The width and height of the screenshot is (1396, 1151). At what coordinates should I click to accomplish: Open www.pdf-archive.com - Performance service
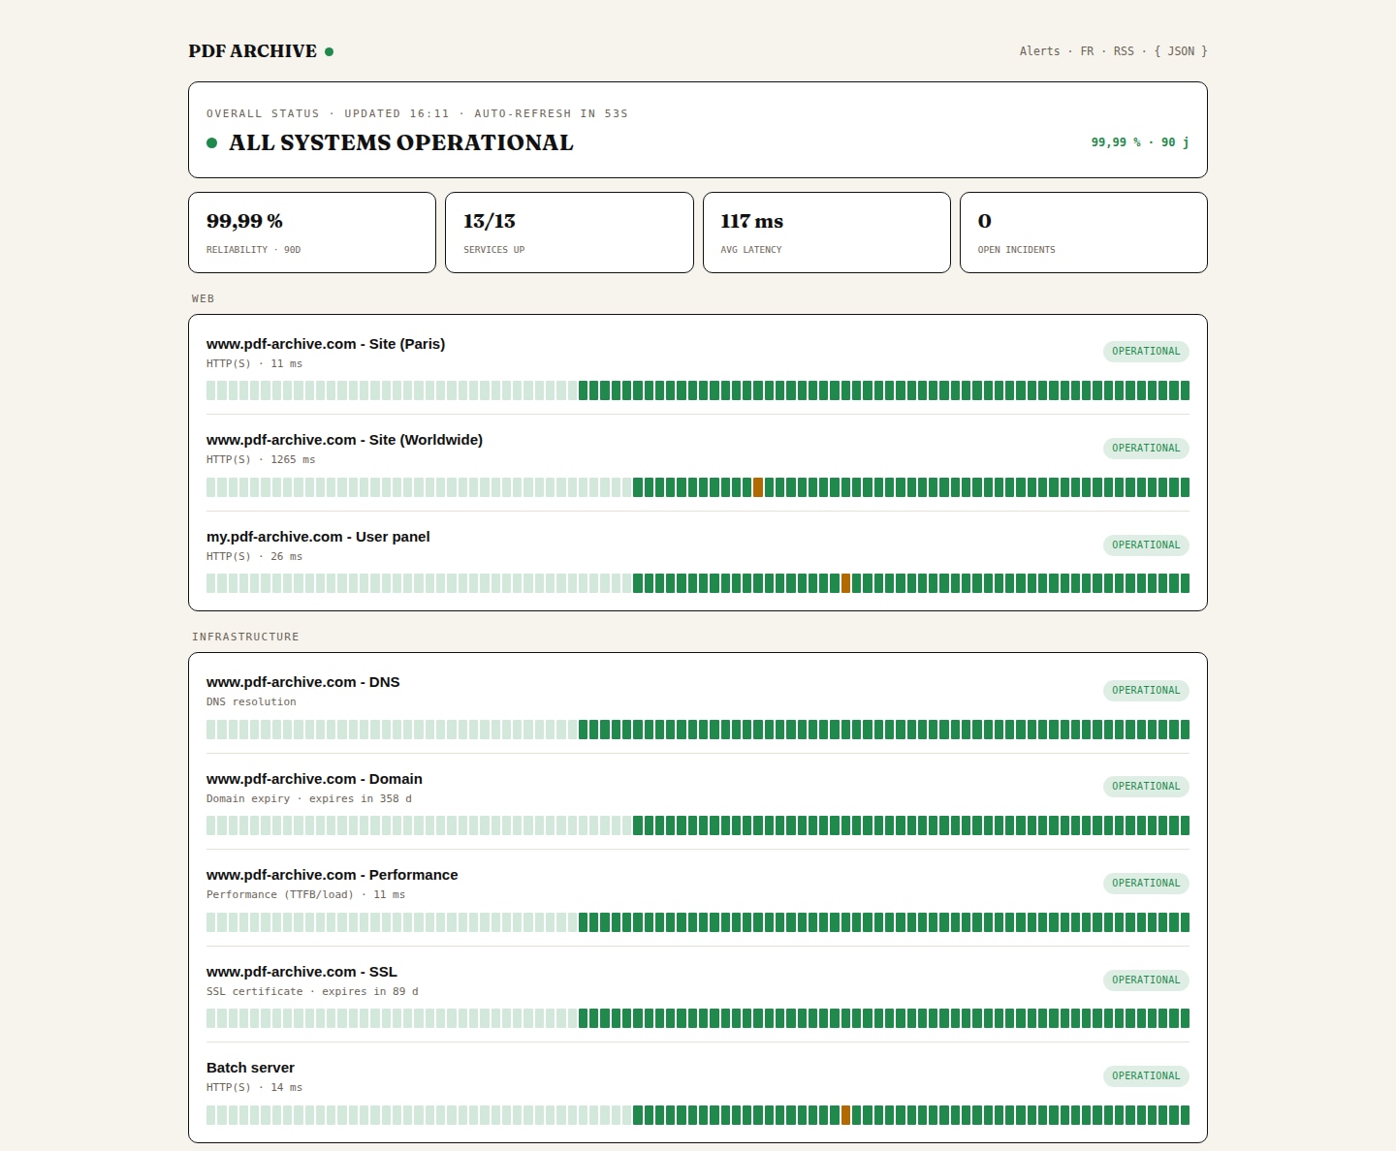point(333,875)
